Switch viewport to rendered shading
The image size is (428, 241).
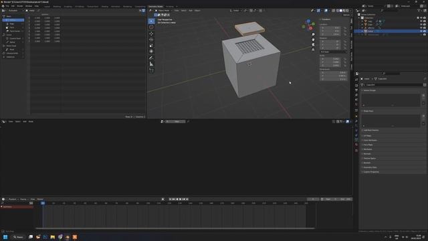347,11
